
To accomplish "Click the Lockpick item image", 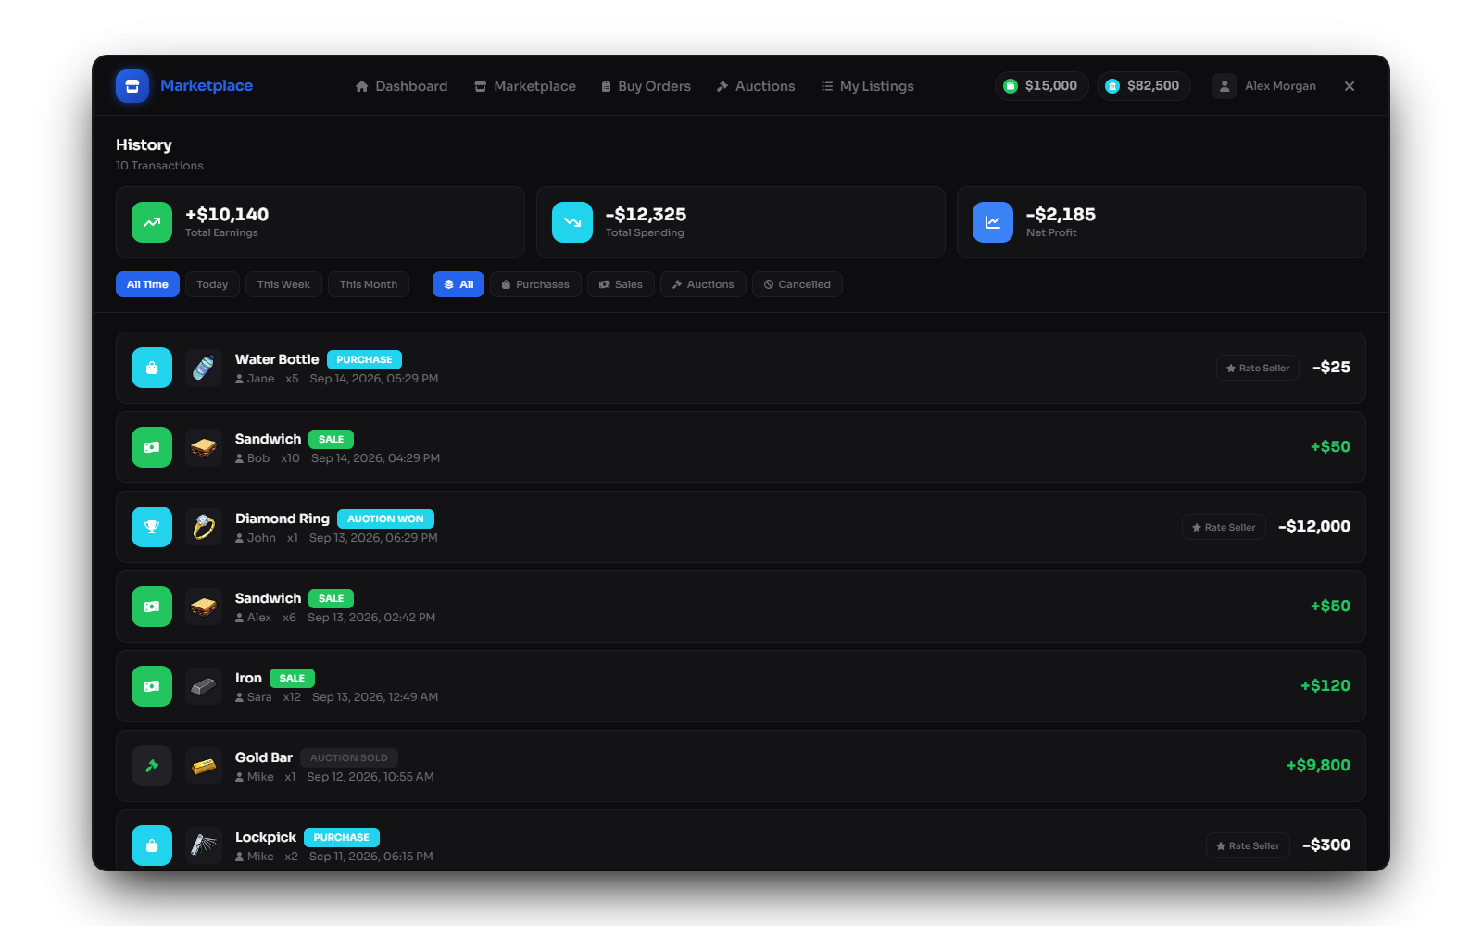I will (x=204, y=845).
